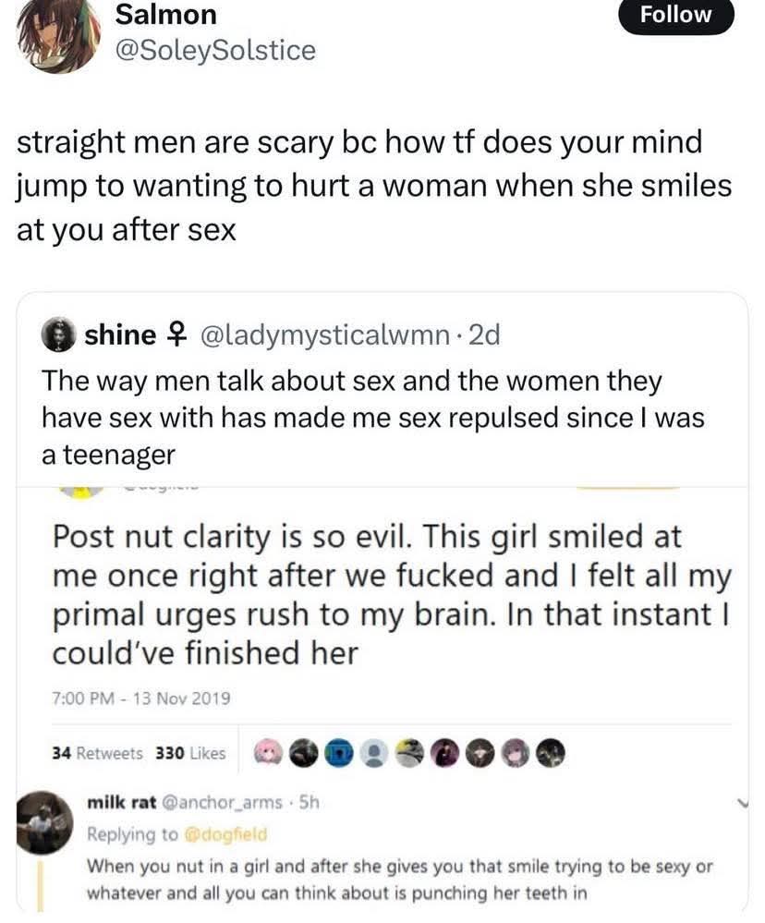This screenshot has width=765, height=923.
Task: Click the second dark liker avatar
Action: 445,753
